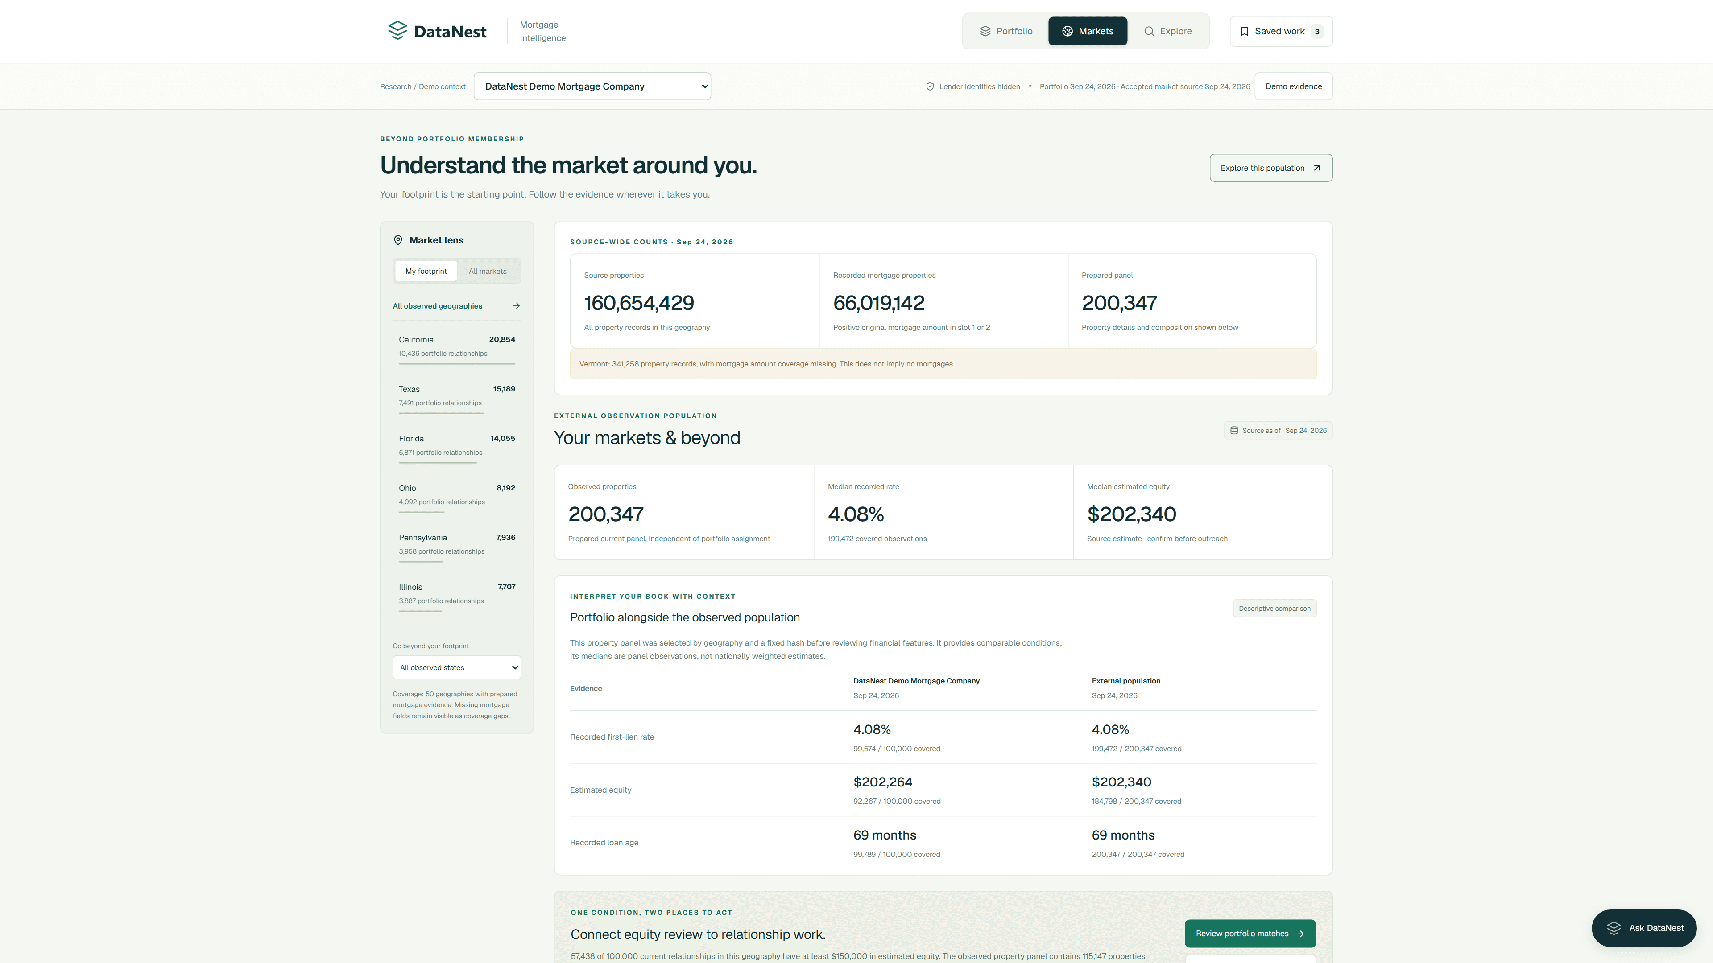Click the Saved work count badge 3
This screenshot has height=963, width=1713.
[x=1317, y=31]
